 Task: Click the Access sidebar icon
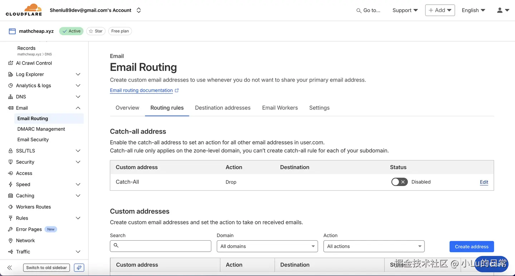pyautogui.click(x=10, y=173)
